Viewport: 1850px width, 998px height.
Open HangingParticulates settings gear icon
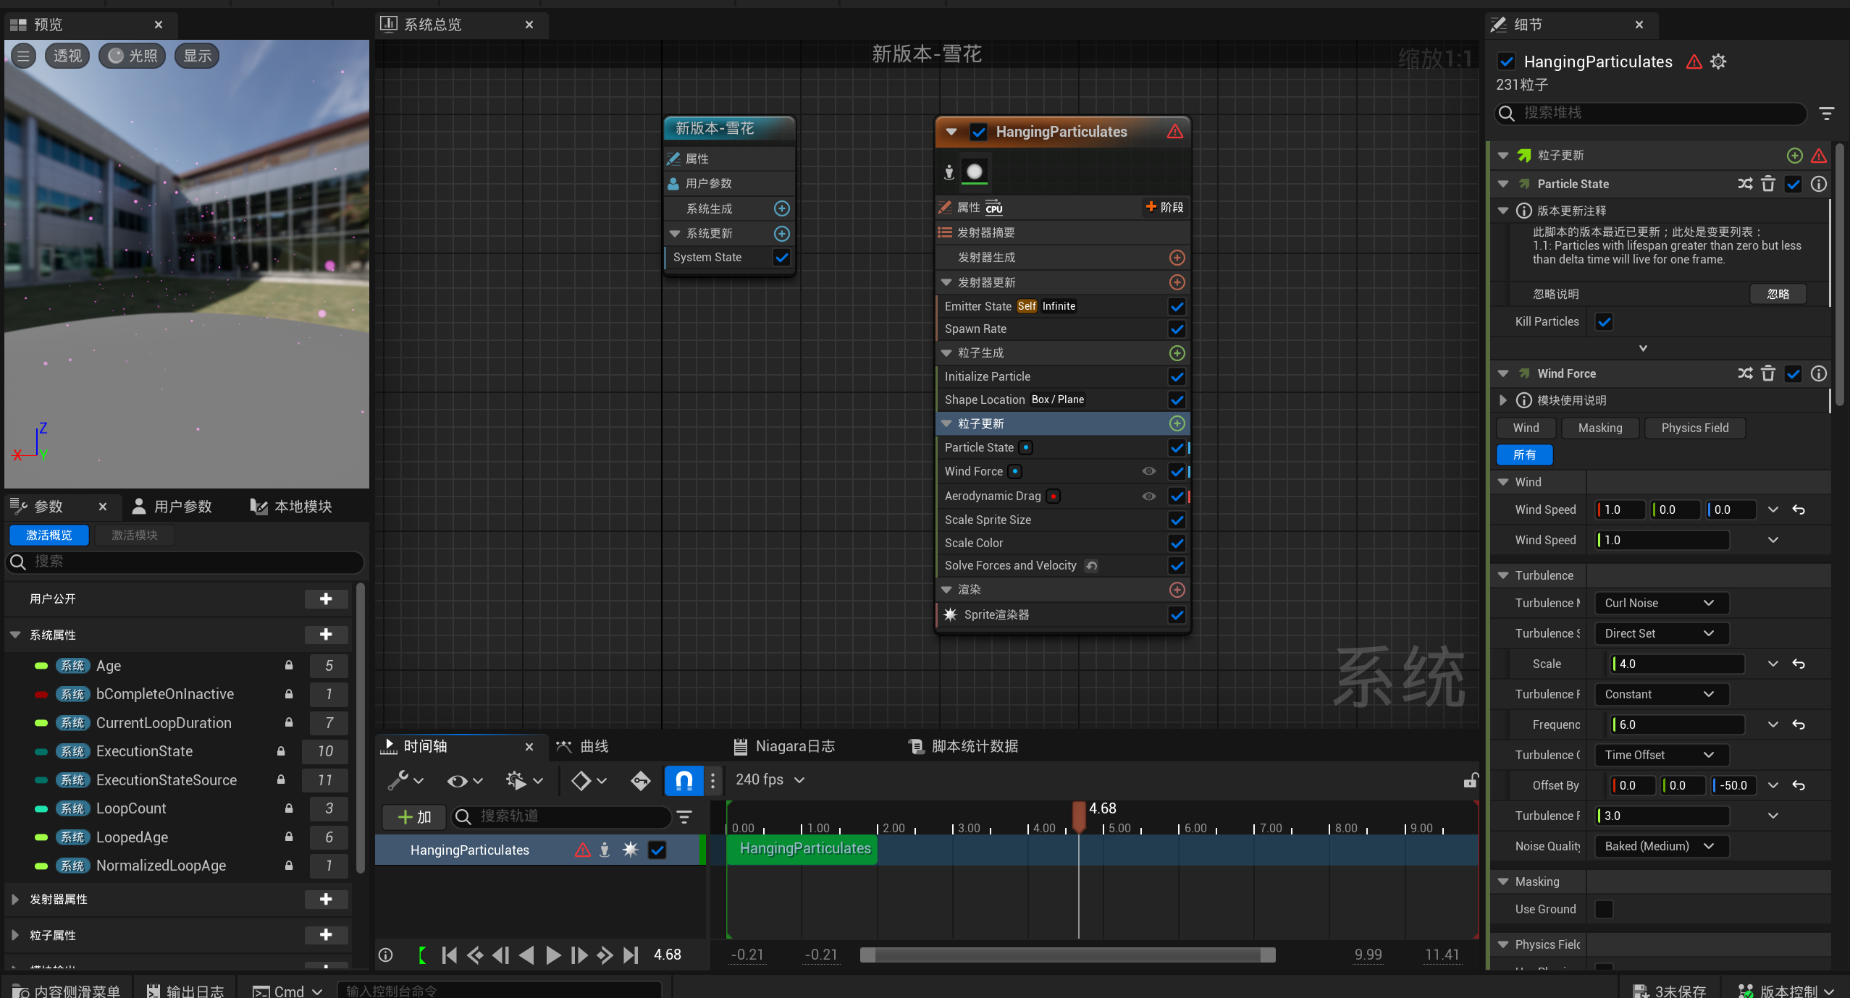(1718, 62)
